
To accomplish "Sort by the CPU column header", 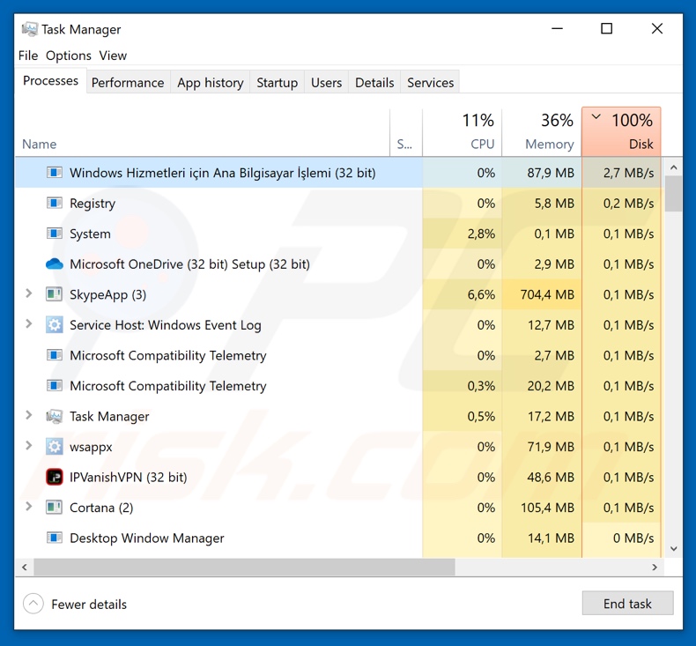I will (462, 132).
